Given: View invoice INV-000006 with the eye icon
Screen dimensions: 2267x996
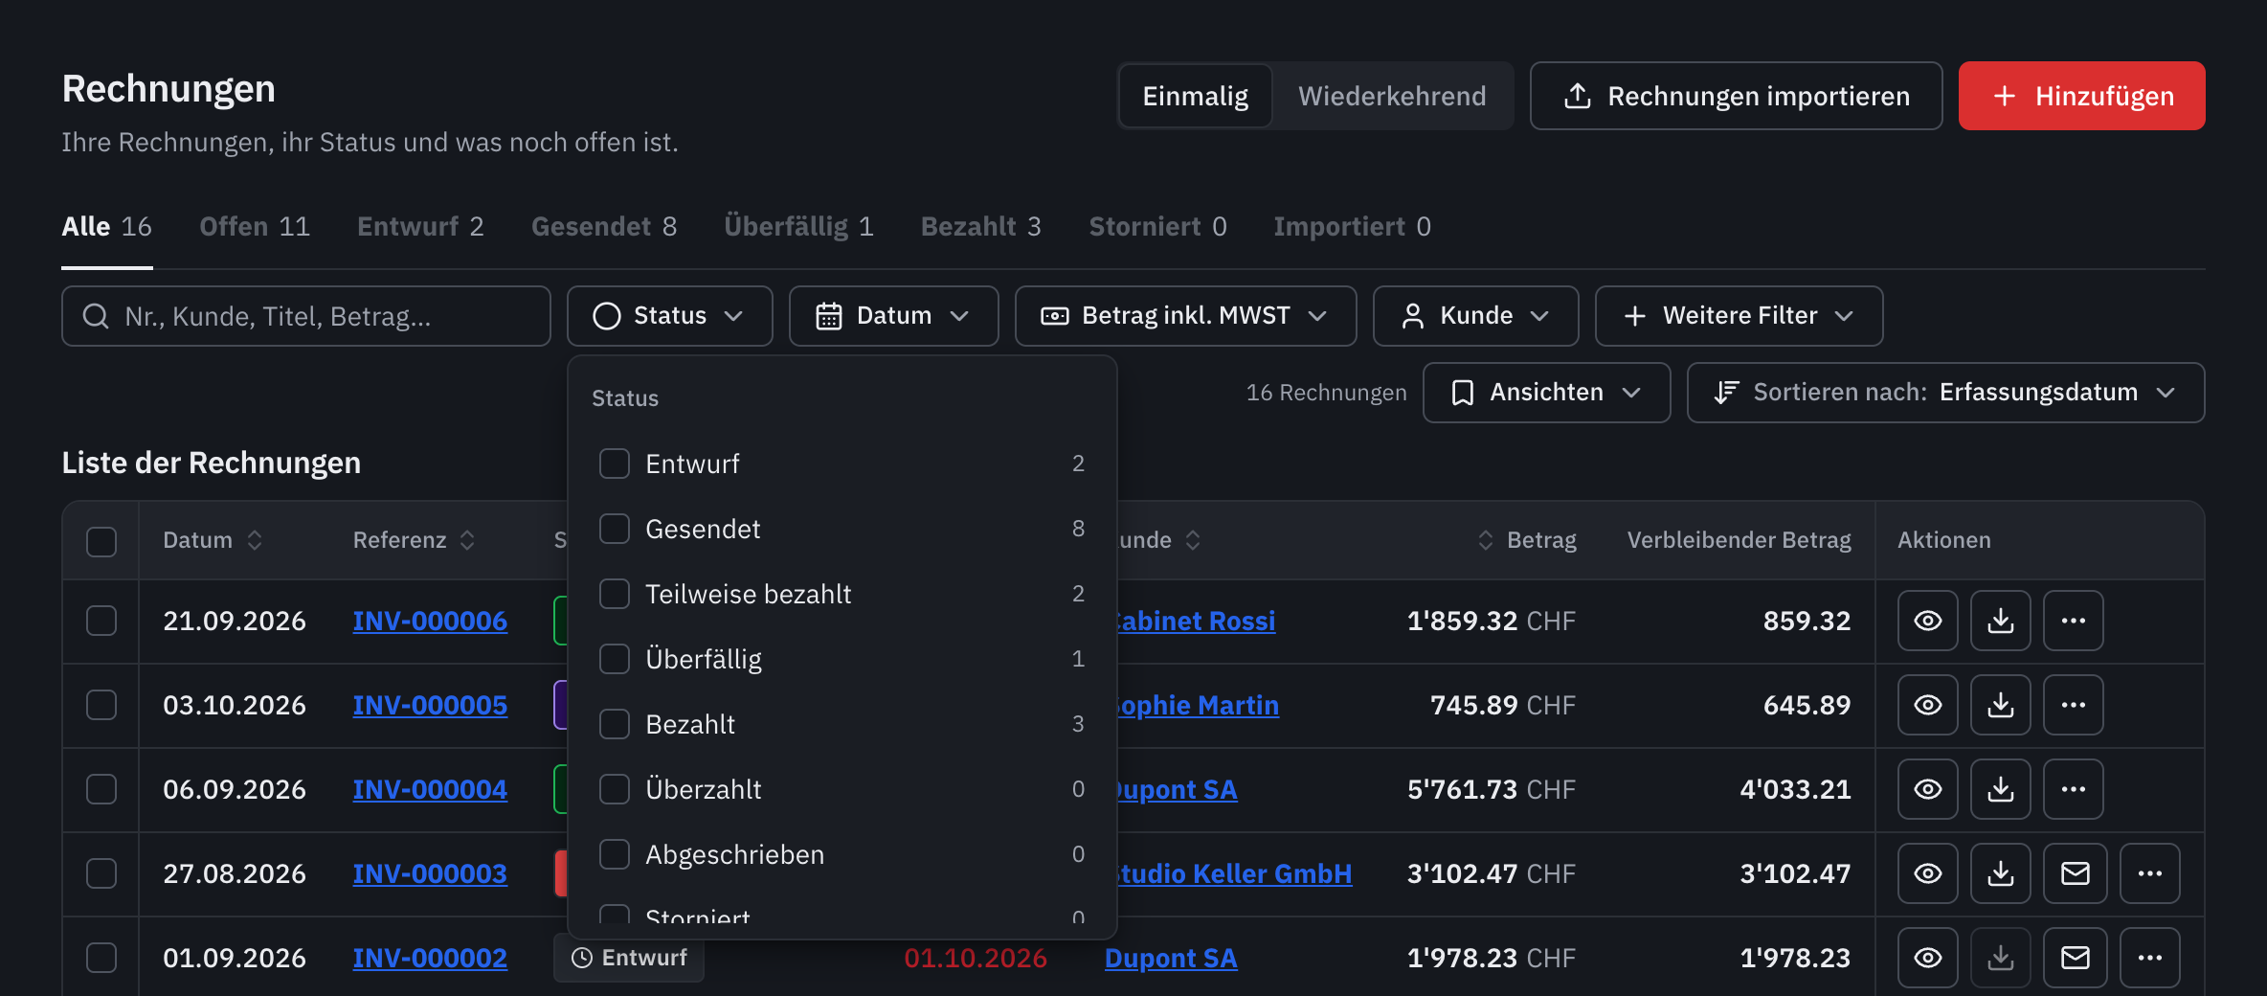Looking at the screenshot, I should pos(1928,621).
